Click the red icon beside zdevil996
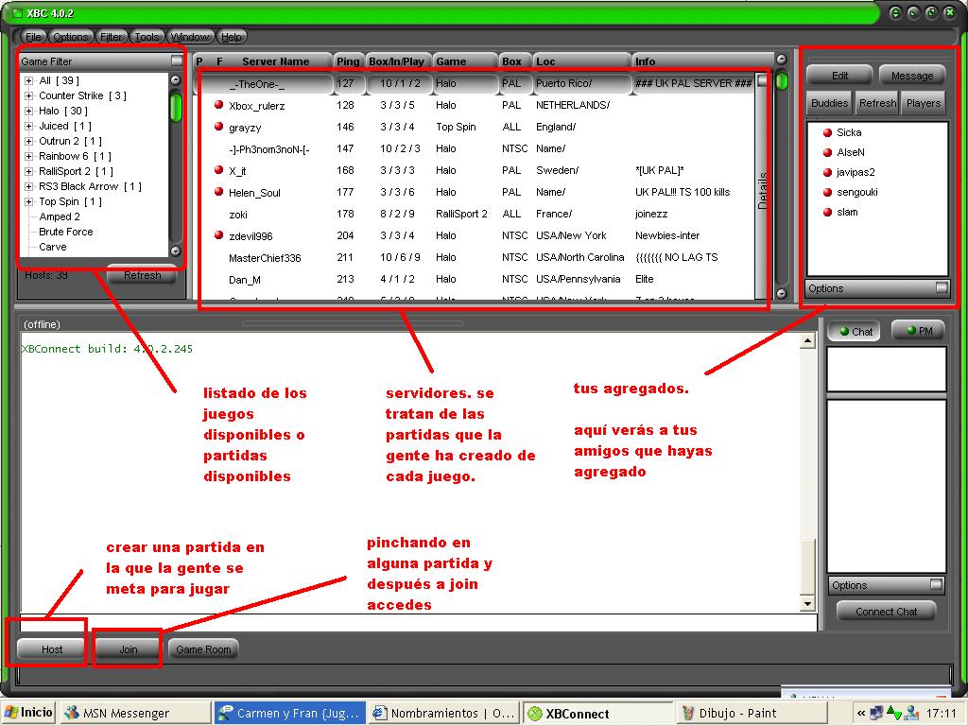 [x=218, y=235]
